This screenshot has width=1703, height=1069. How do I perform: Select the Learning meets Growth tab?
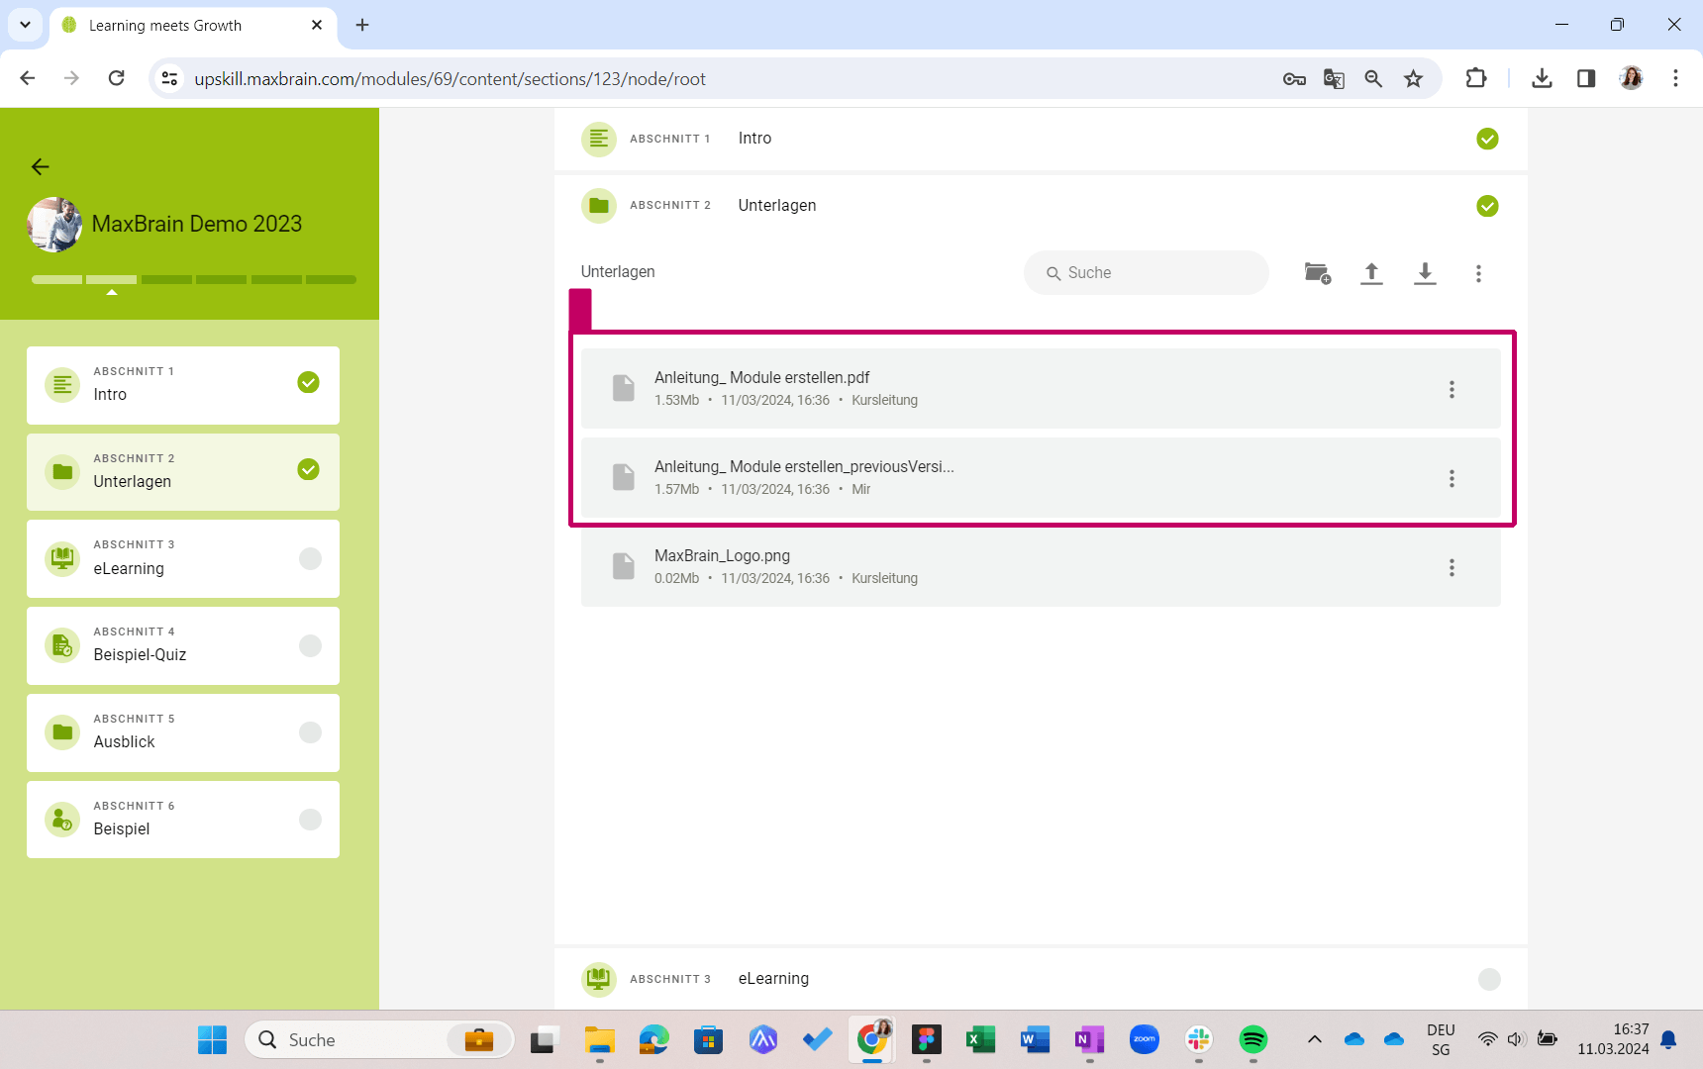point(192,25)
